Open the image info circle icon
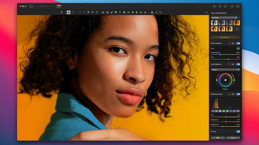Screen dimensions: 259x145 pos(214,6)
